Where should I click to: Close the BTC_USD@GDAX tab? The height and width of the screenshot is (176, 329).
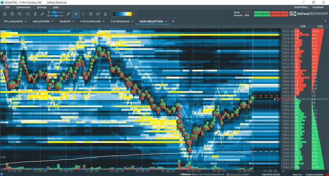tap(25, 21)
